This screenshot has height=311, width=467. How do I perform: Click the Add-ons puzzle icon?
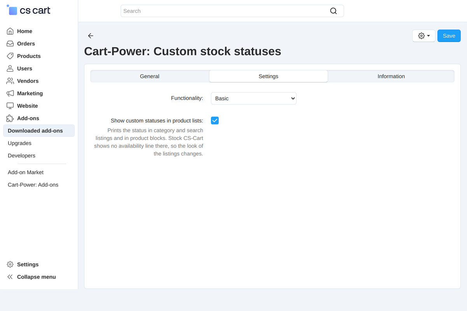(10, 118)
